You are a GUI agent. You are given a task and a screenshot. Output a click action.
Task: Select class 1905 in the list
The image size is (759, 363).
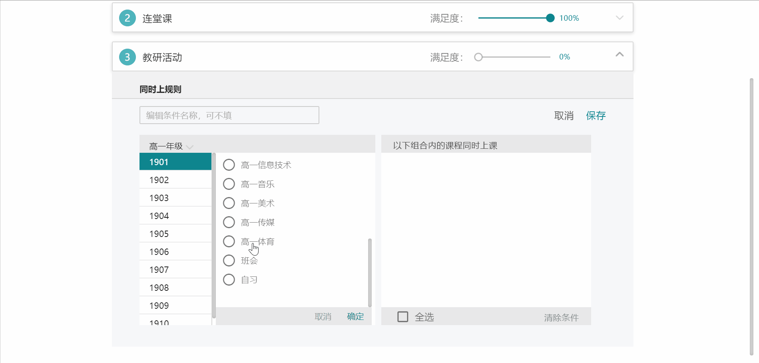click(x=175, y=233)
